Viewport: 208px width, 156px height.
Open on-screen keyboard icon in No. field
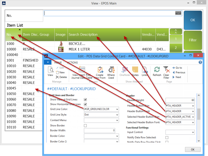[178, 13]
